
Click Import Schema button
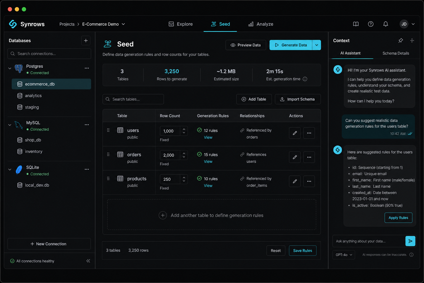[298, 99]
